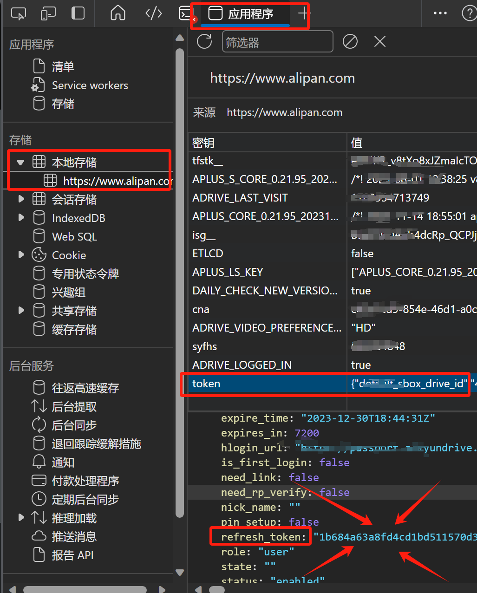Screen dimensions: 477x593
Task: Refresh storage with the reload icon
Action: [204, 41]
